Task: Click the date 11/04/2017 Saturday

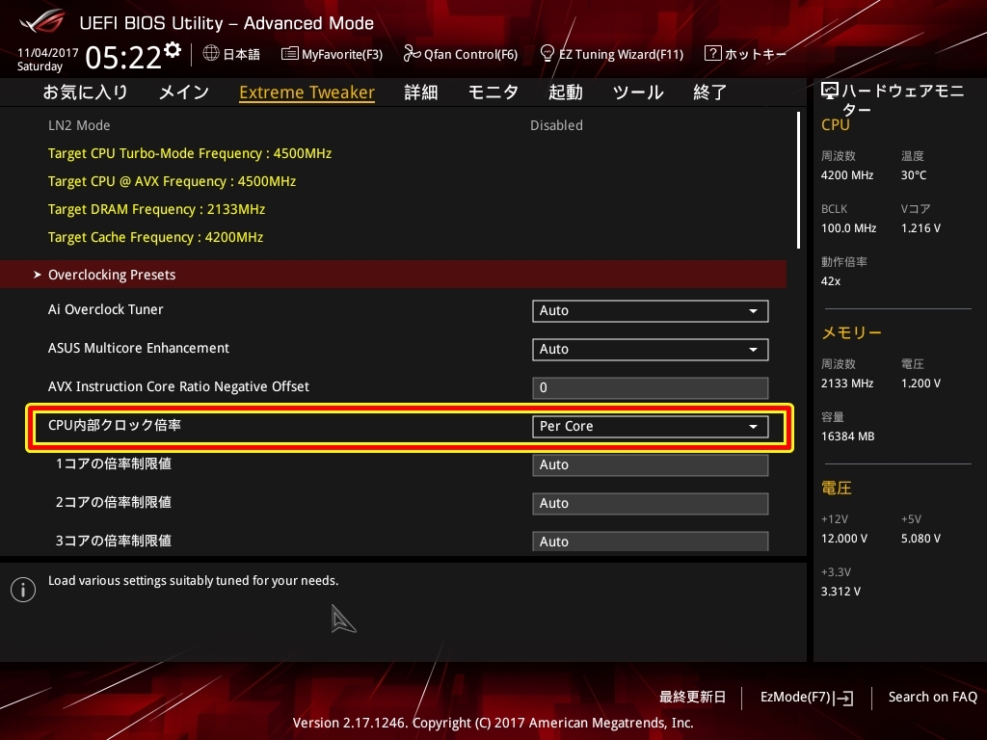Action: (47, 59)
